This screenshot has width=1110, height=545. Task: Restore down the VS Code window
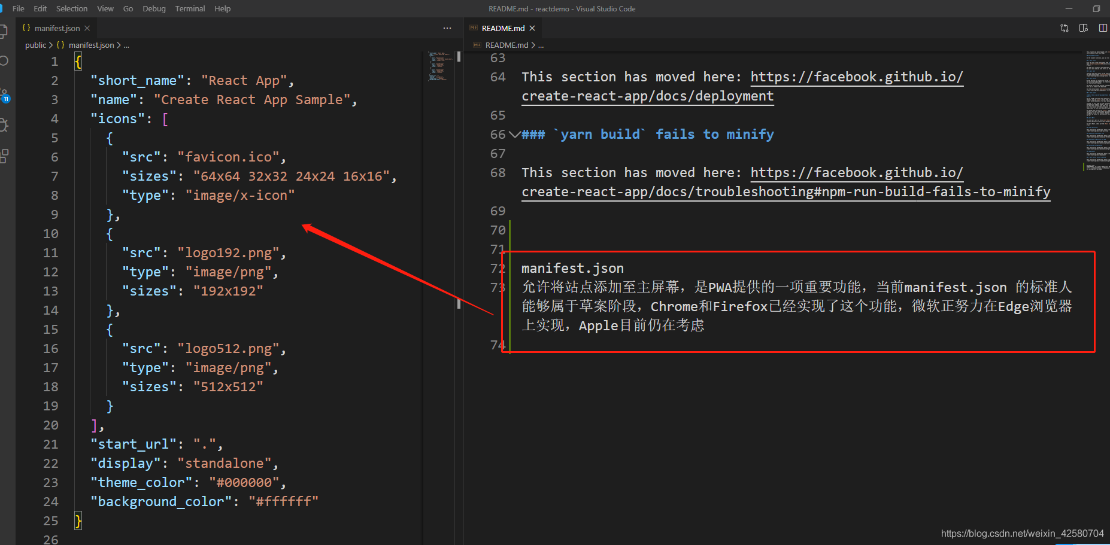point(1096,8)
